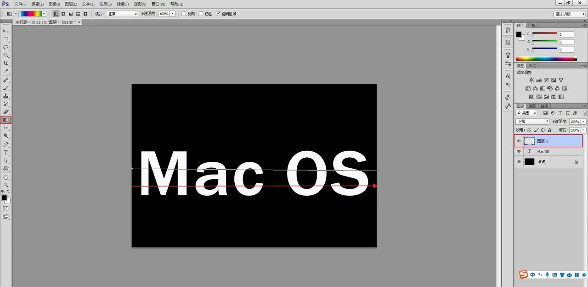588x287 pixels.
Task: Toggle the type layer filter in Layers panel
Action: pyautogui.click(x=560, y=113)
